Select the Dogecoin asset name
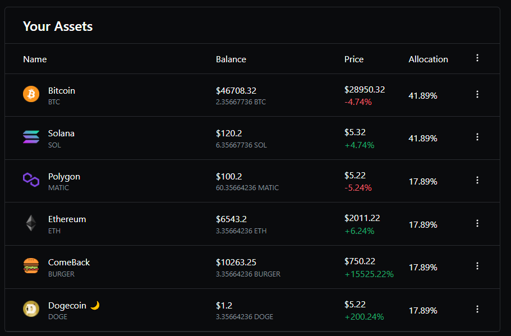The height and width of the screenshot is (336, 511). coord(67,306)
